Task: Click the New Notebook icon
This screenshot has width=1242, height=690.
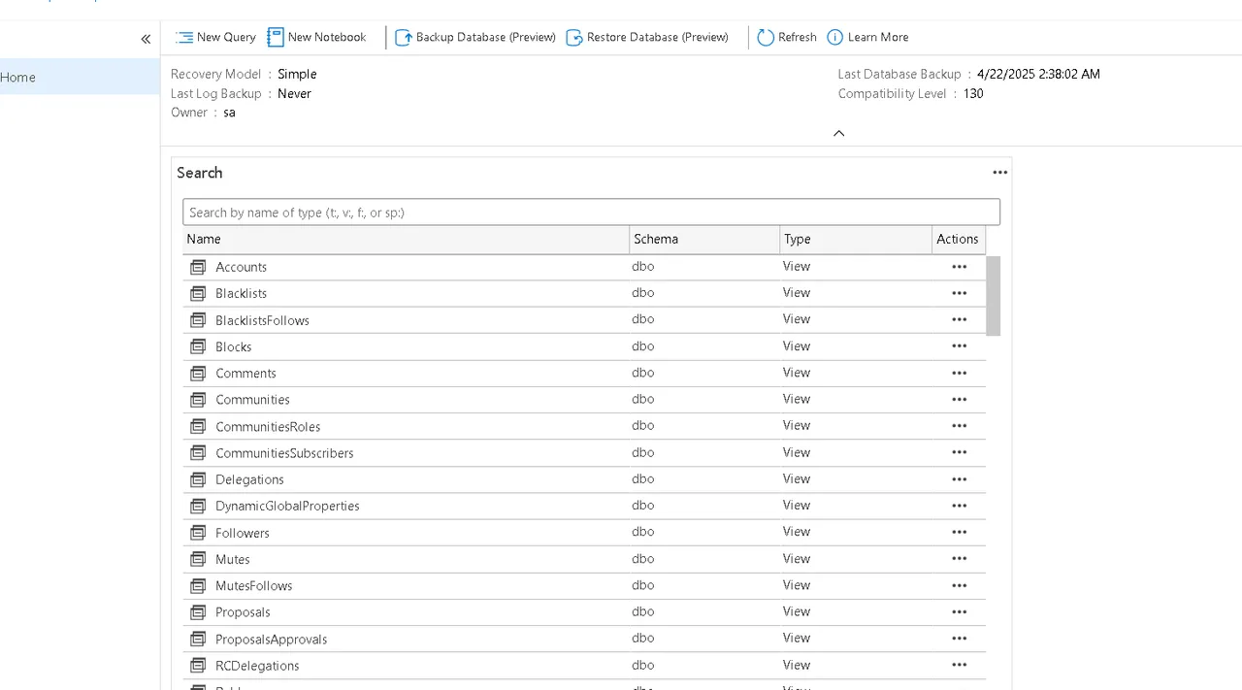Action: [276, 37]
